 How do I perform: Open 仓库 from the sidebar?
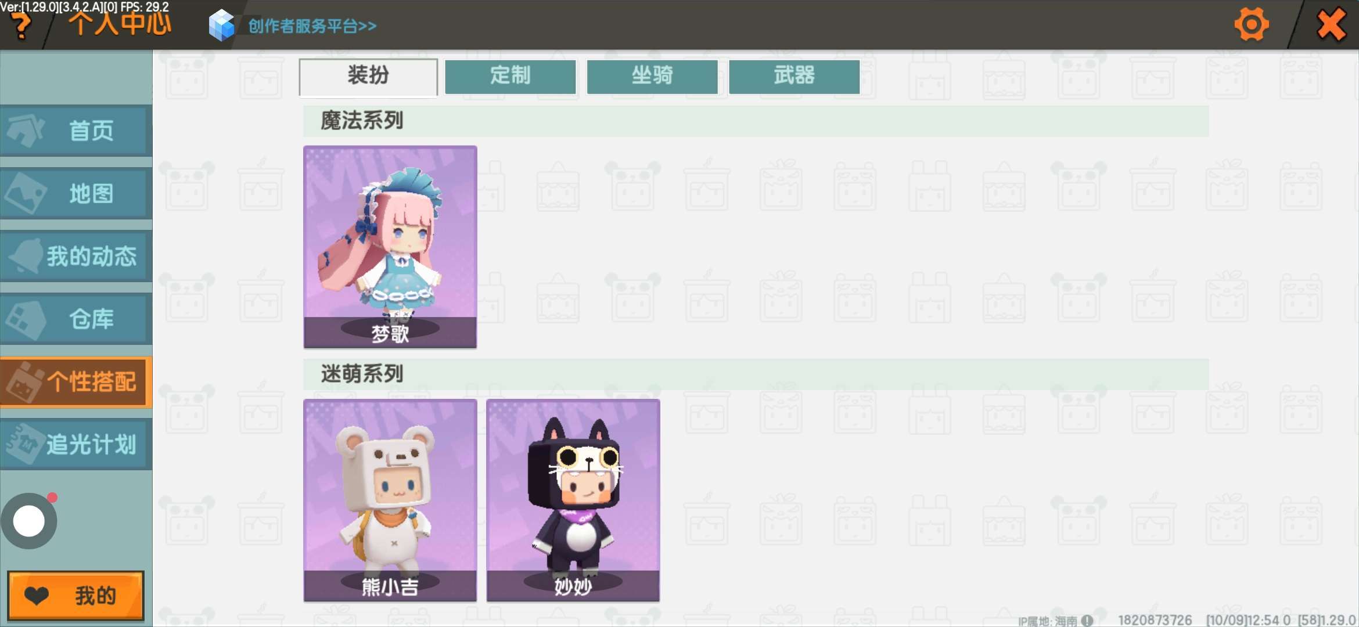pos(76,319)
